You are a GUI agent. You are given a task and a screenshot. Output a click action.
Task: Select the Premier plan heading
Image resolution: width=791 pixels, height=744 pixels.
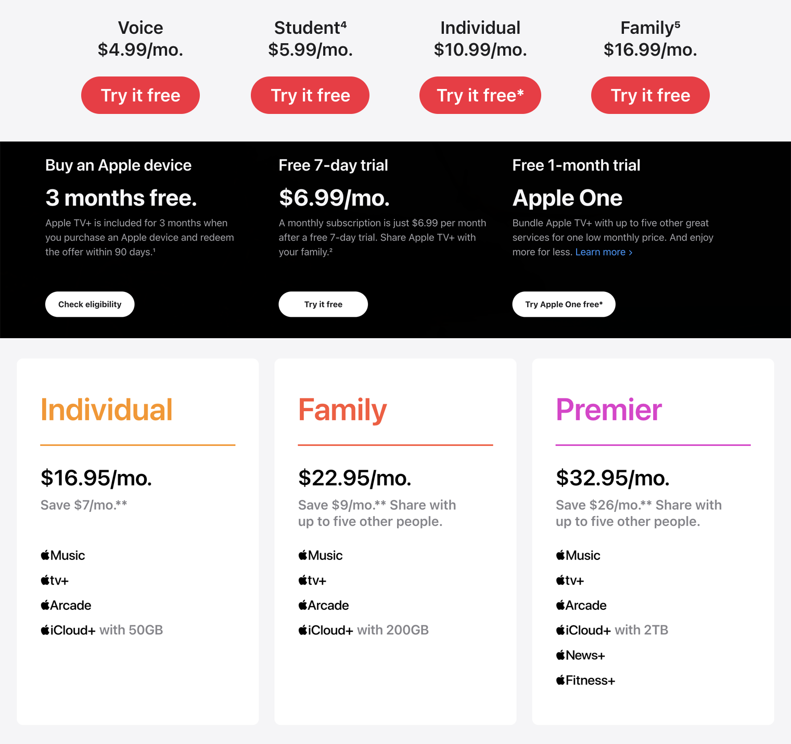pos(608,410)
